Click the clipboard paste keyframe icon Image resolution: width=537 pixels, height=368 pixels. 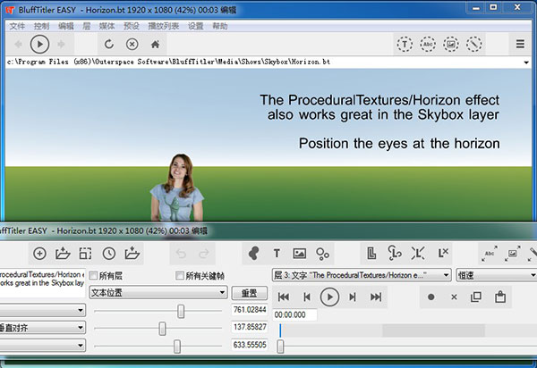pyautogui.click(x=501, y=297)
